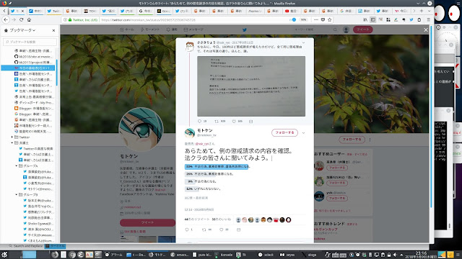Image resolution: width=462 pixels, height=259 pixels.
Task: Close the tweet overlay with the X
Action: tap(426, 29)
